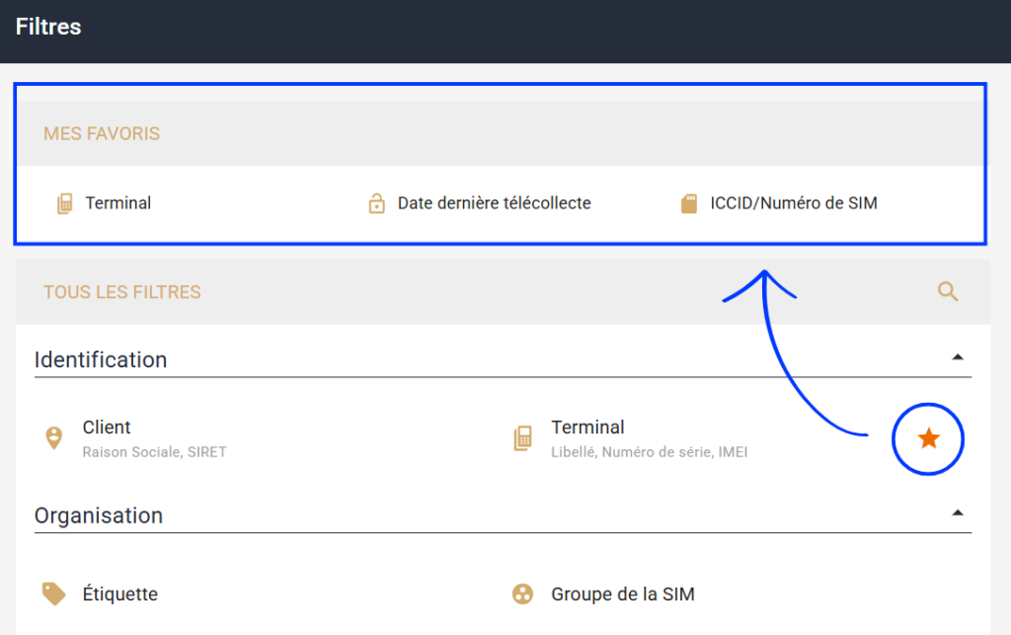The width and height of the screenshot is (1011, 635).
Task: Click the Client location pin icon
Action: 54,438
